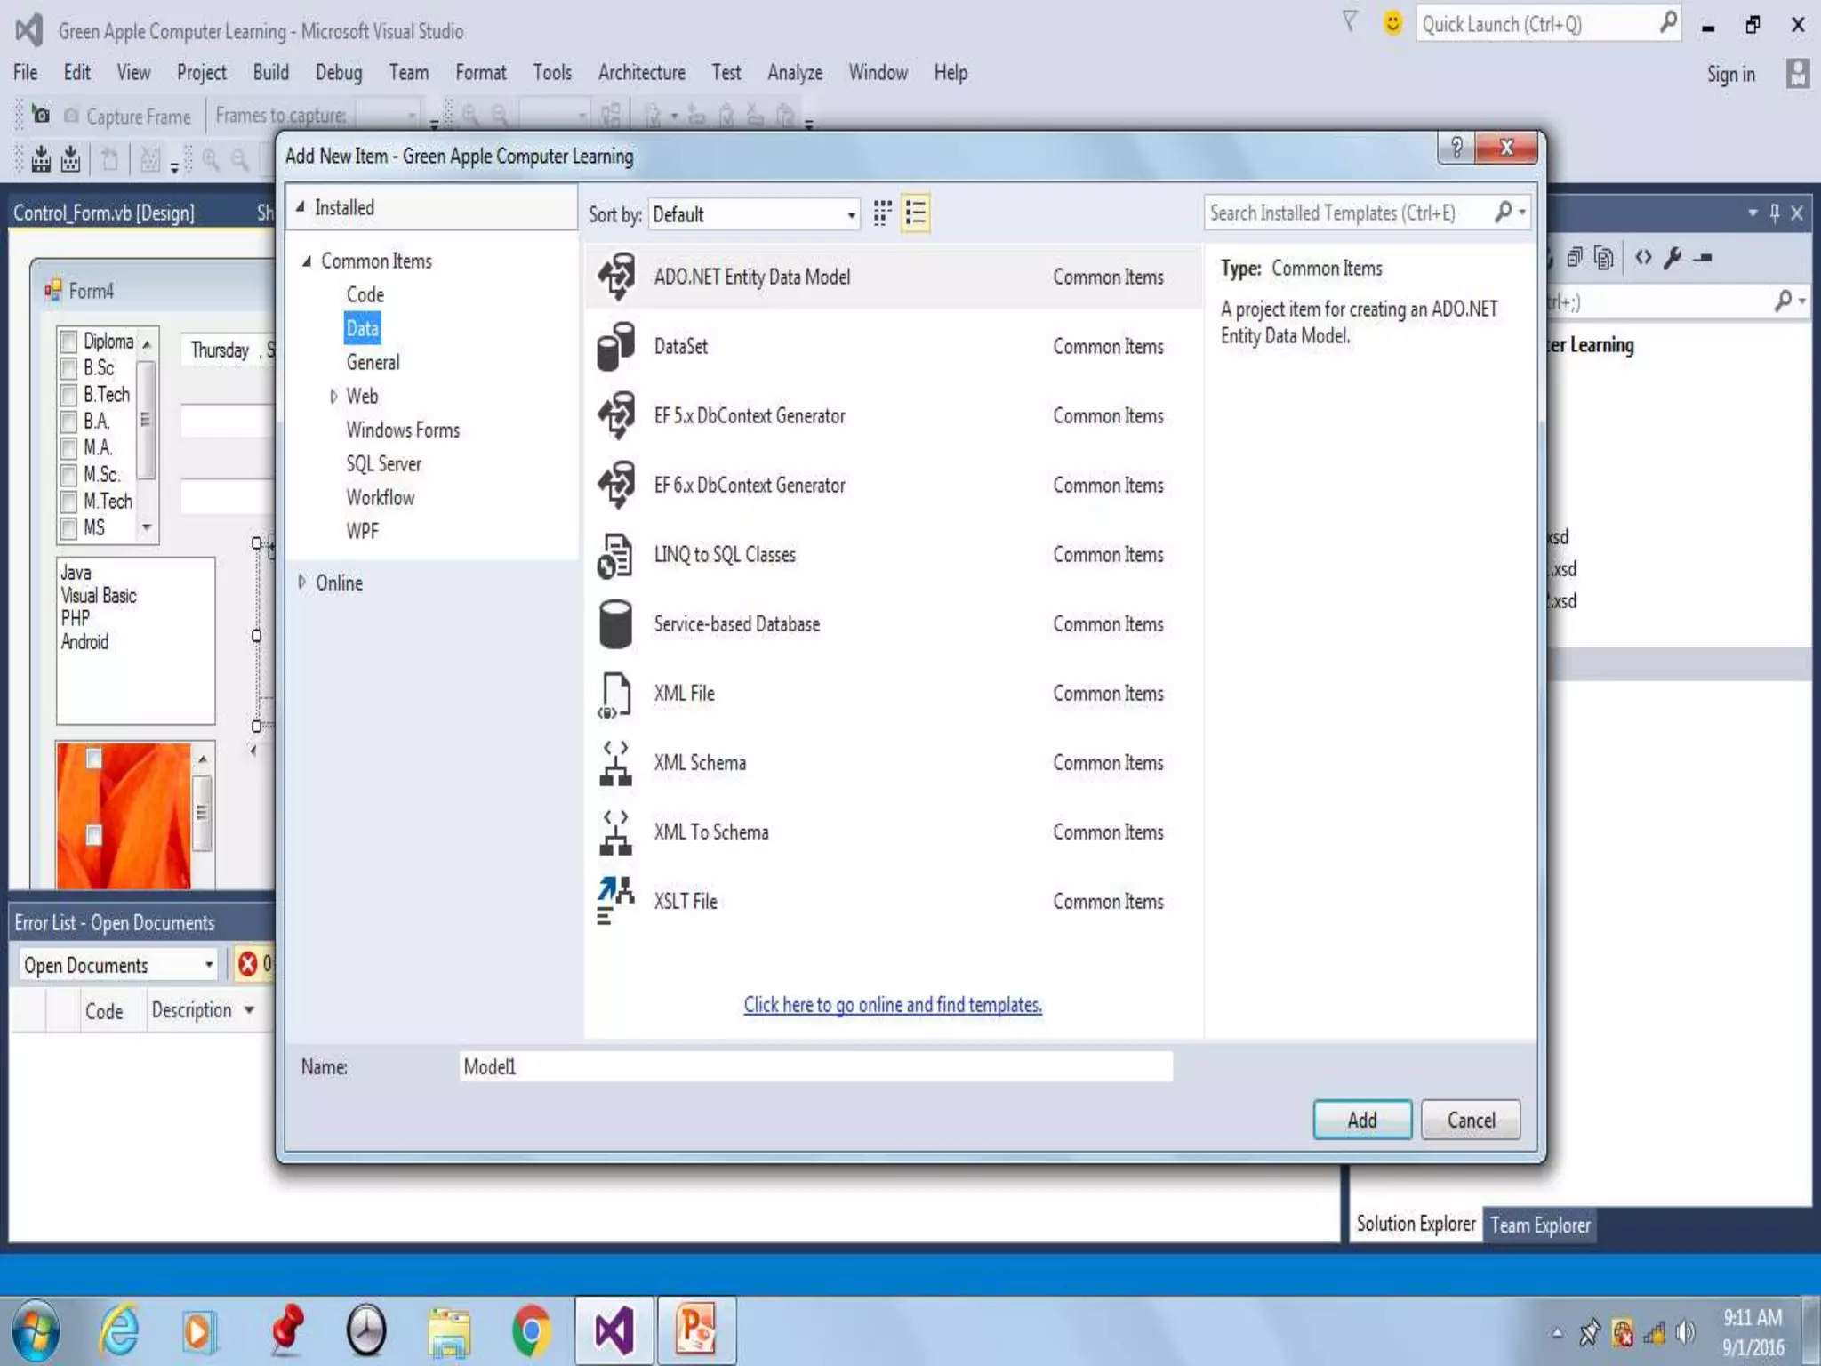The height and width of the screenshot is (1366, 1821).
Task: Open Visual Studio from the taskbar
Action: click(x=614, y=1331)
